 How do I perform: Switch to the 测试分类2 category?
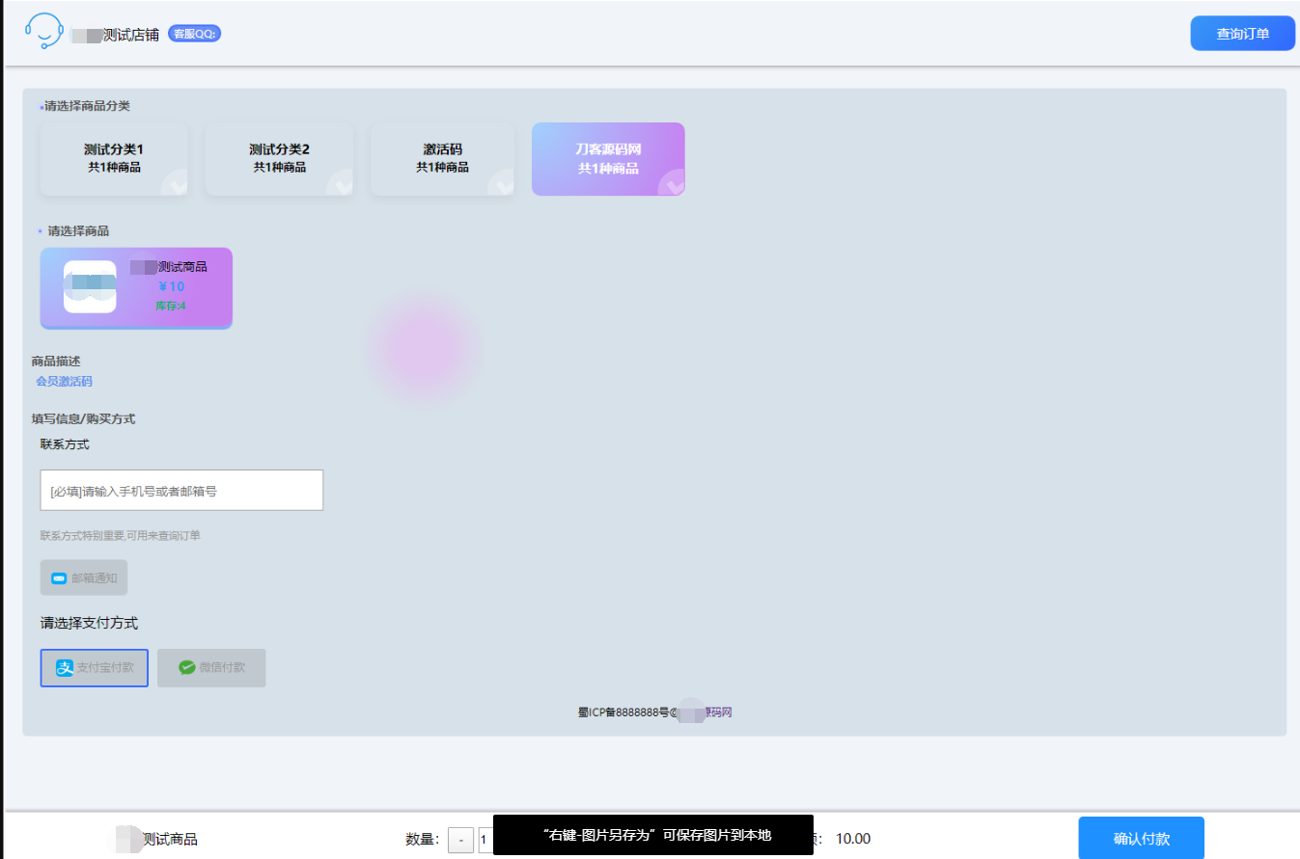coord(279,159)
